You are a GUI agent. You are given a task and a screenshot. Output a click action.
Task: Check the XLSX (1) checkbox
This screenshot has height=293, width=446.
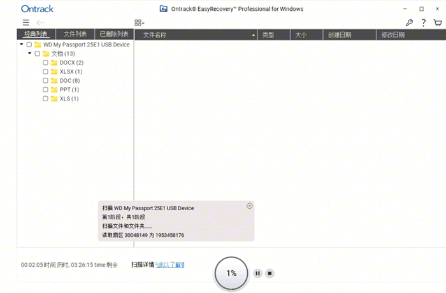pyautogui.click(x=45, y=72)
